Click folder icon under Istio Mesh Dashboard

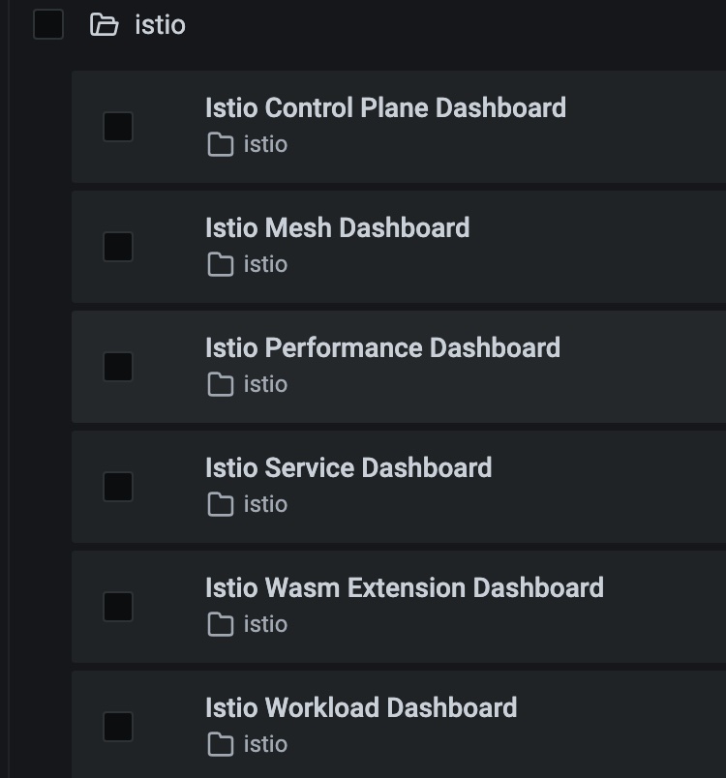(221, 265)
